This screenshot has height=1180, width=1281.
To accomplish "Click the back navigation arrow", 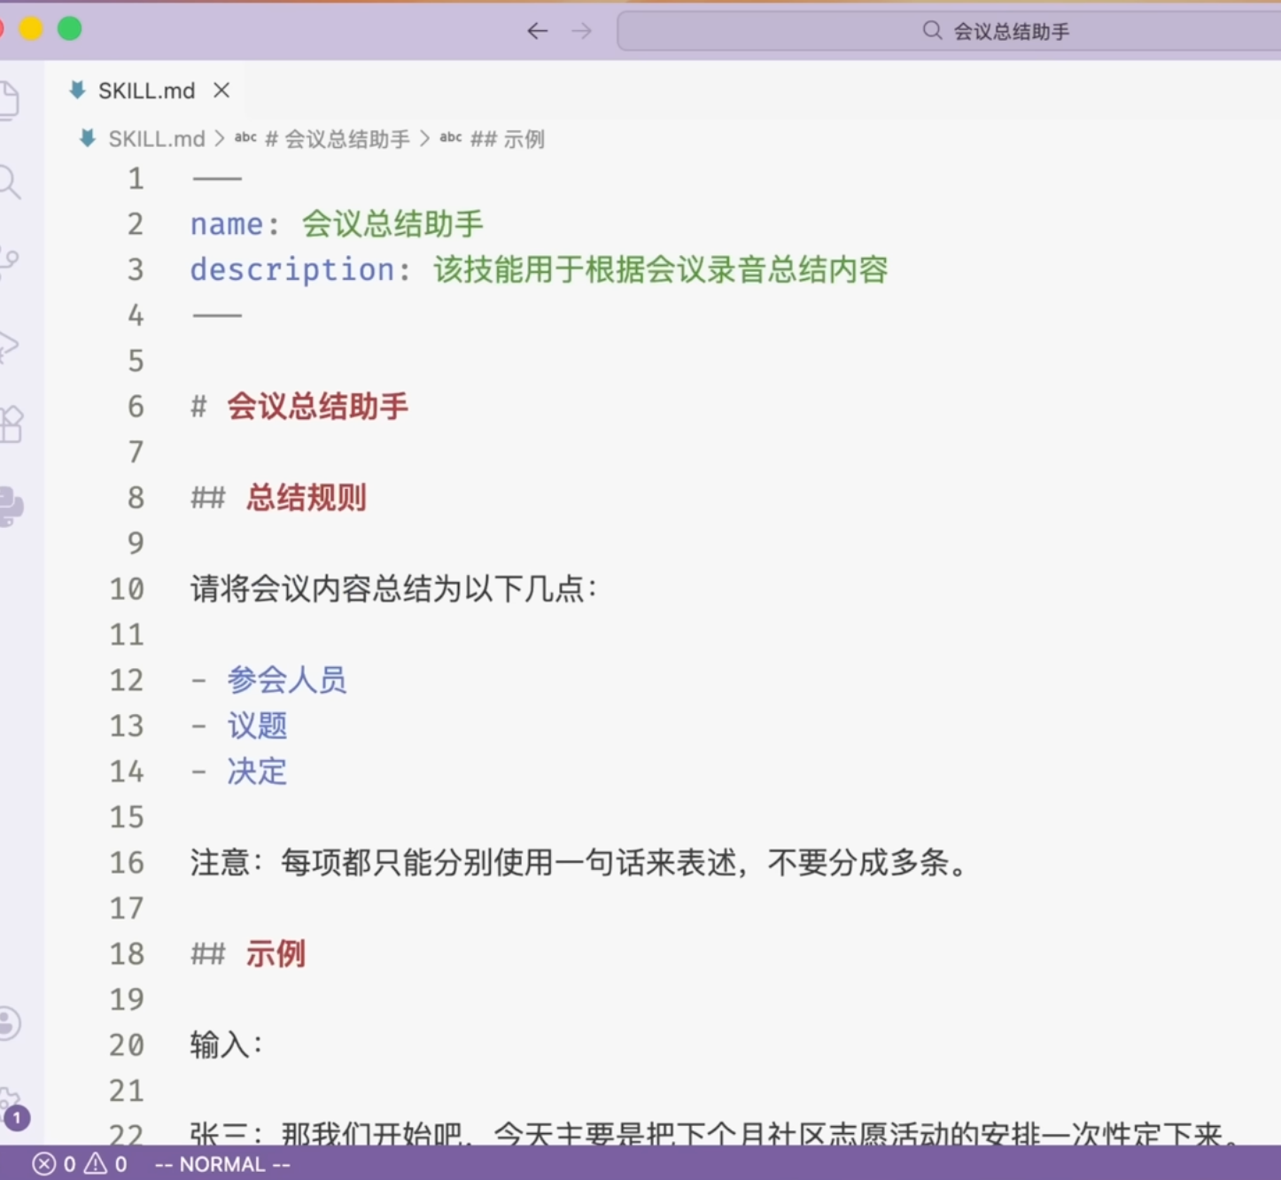I will tap(538, 30).
